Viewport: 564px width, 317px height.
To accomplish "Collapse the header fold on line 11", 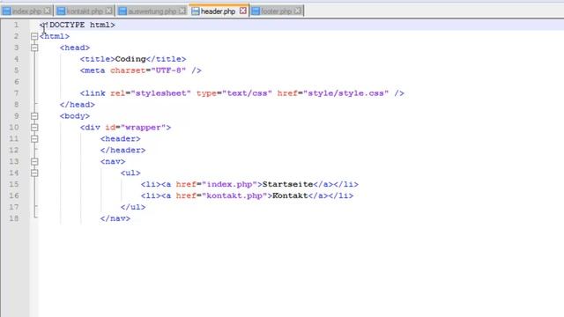I will coord(34,139).
